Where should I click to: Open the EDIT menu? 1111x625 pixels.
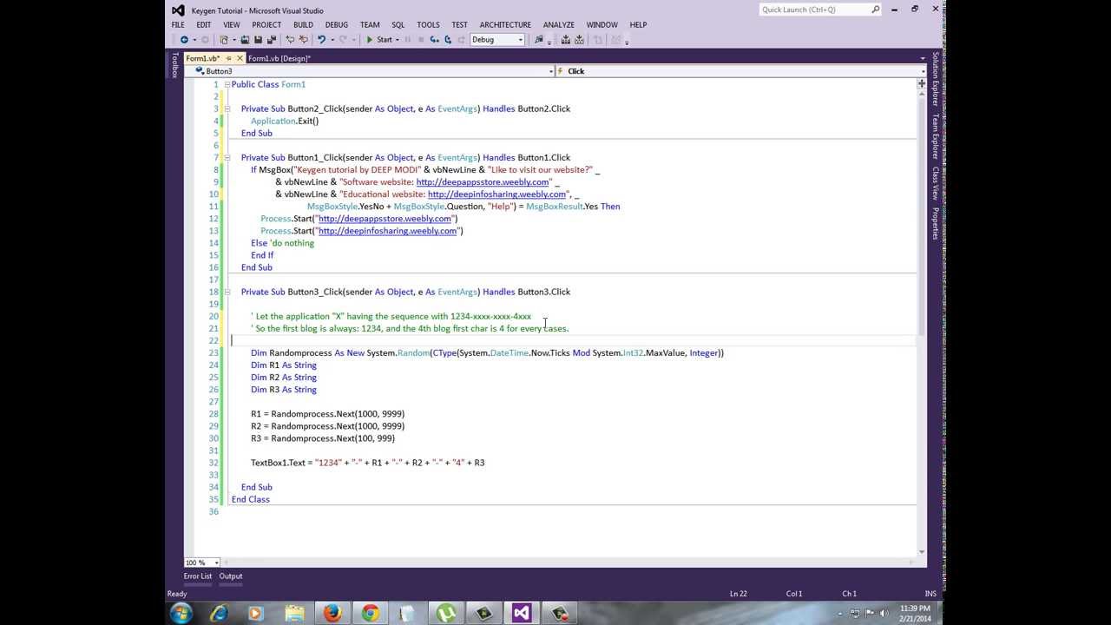203,25
